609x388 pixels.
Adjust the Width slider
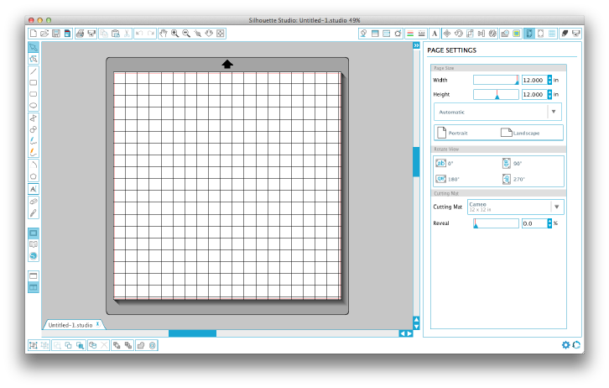pyautogui.click(x=496, y=80)
